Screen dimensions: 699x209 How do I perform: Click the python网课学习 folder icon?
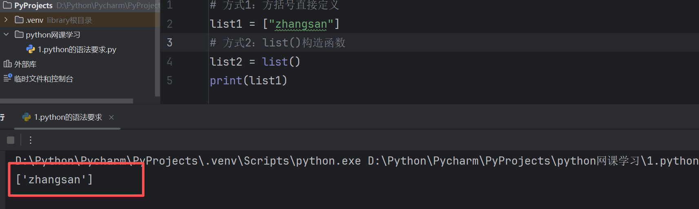coord(19,34)
